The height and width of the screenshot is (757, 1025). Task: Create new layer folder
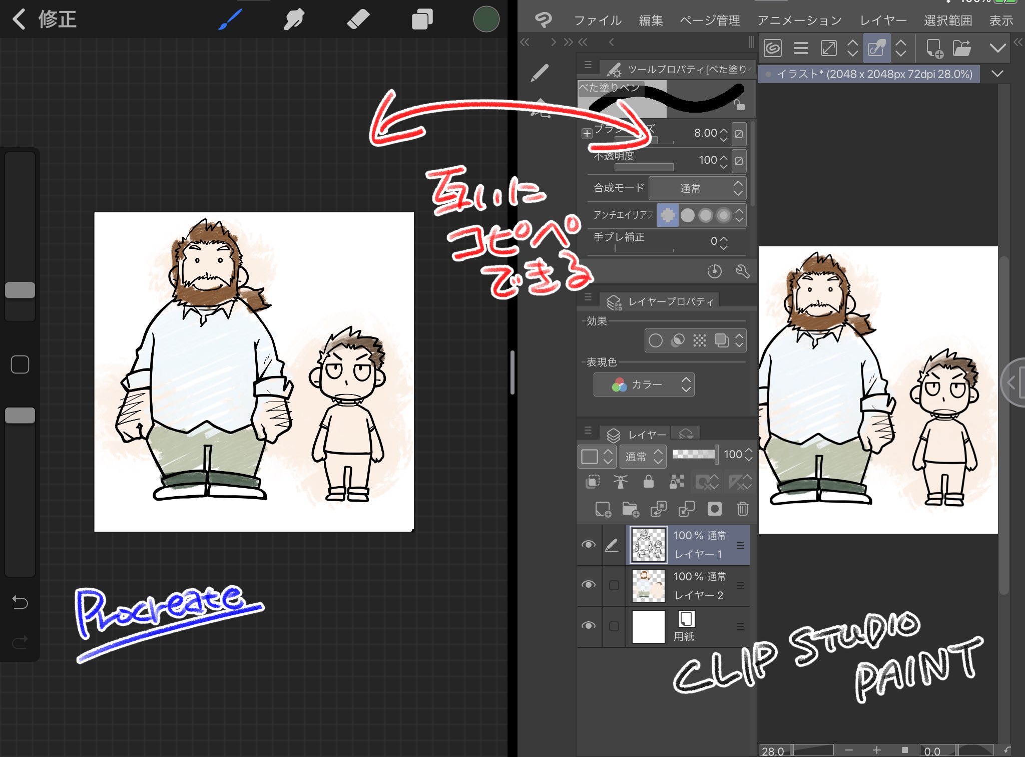coord(631,510)
